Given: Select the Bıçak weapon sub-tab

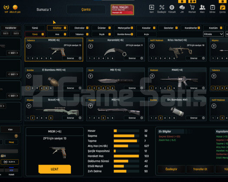Looking at the screenshot, I should click(x=102, y=34).
